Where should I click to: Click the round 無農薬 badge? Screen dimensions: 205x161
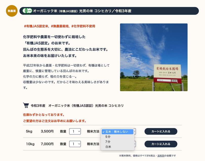[x=12, y=11]
